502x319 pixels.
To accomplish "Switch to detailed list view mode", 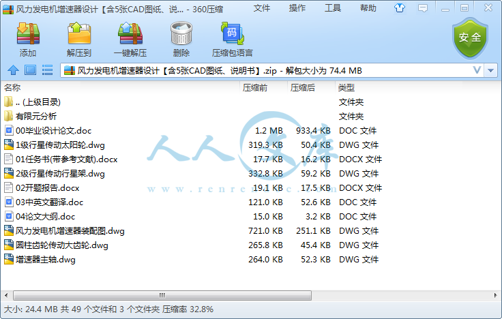I will coord(47,70).
